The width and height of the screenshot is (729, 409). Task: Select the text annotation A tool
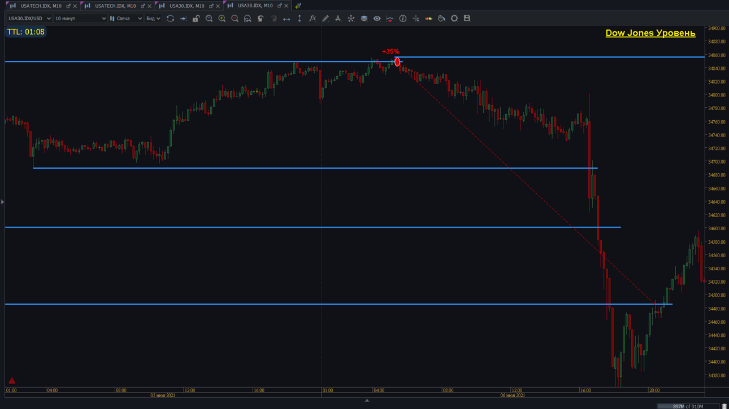coord(338,19)
